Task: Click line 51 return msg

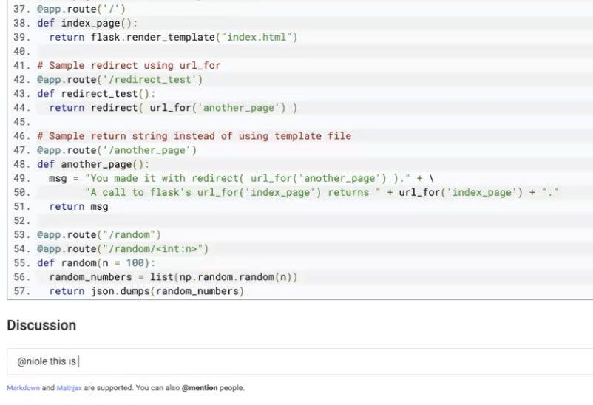Action: pos(78,206)
